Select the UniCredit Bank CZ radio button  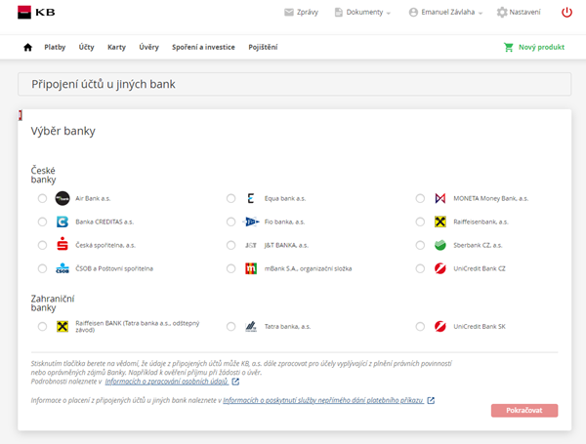[x=420, y=268]
